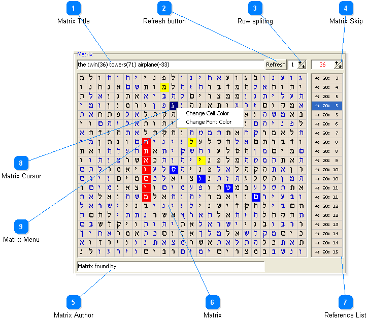The height and width of the screenshot is (320, 368).
Task: Select callout badge 6 labeled Matrix
Action: click(213, 302)
